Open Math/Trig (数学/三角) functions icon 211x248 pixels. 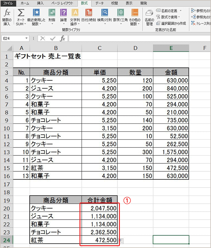pos(120,13)
